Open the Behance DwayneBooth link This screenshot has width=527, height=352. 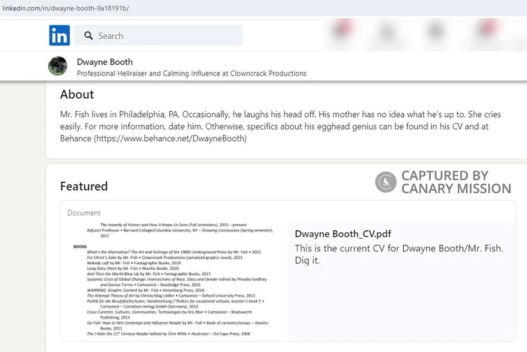click(x=171, y=139)
